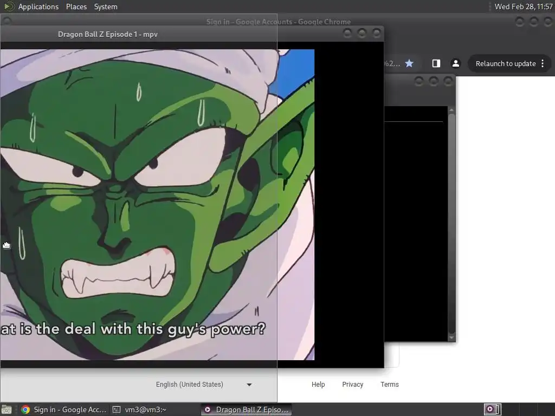Viewport: 555px width, 416px height.
Task: Open the English (United States) language dropdown
Action: pyautogui.click(x=204, y=385)
